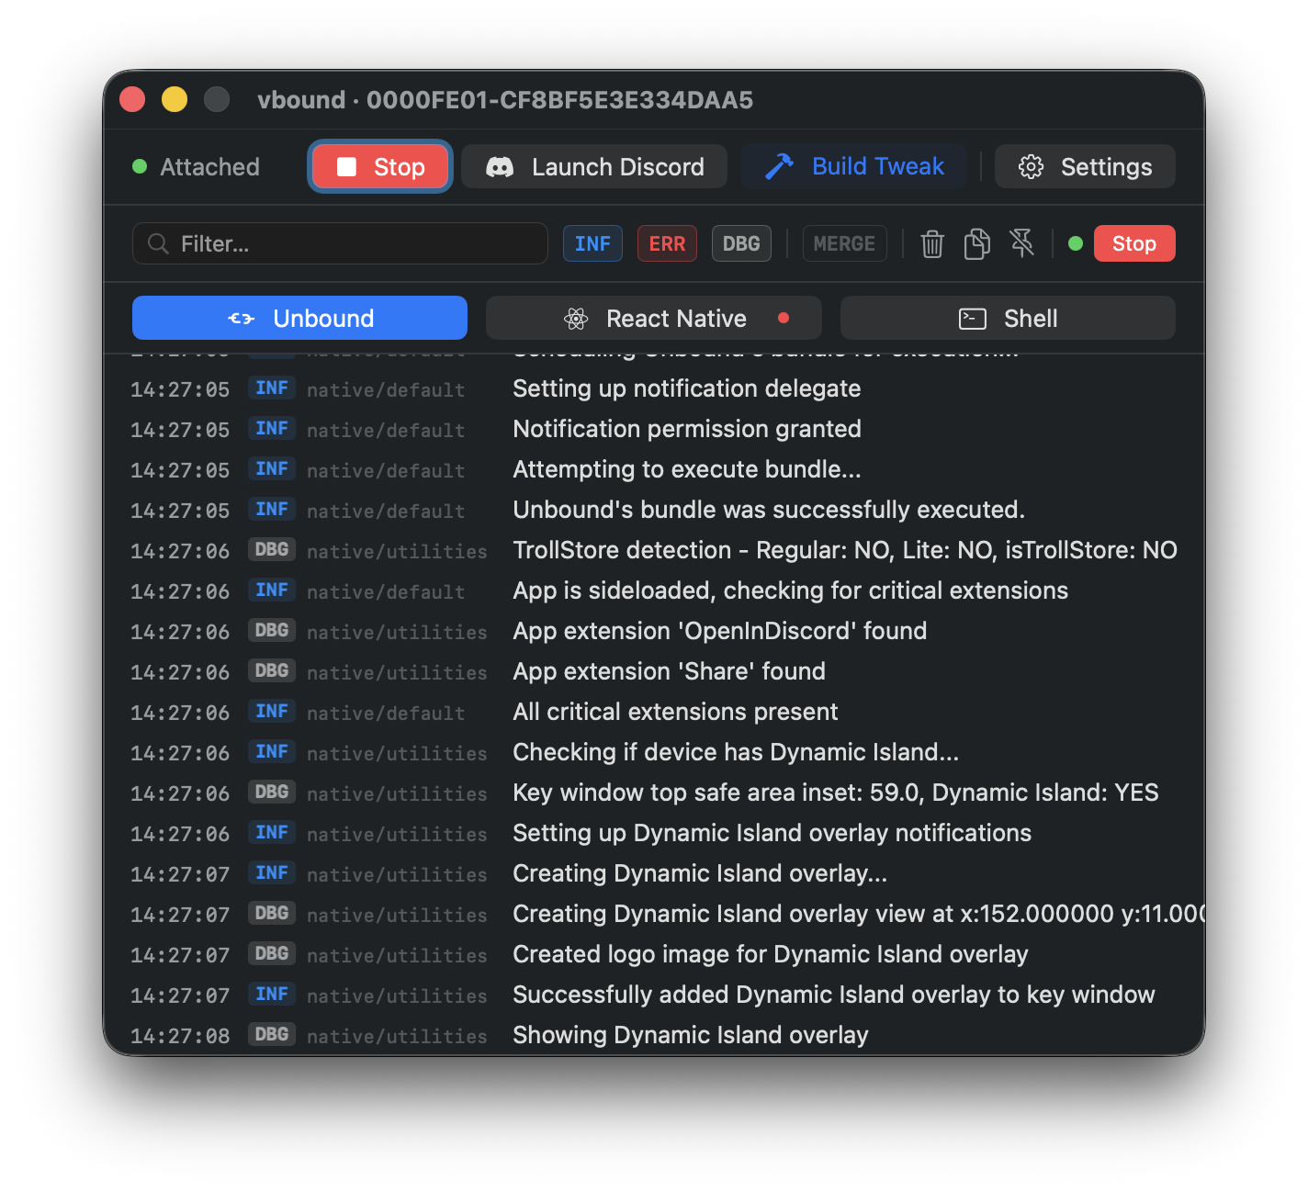The width and height of the screenshot is (1308, 1192).
Task: Select log 'Notification permission granted'
Action: pos(654,429)
